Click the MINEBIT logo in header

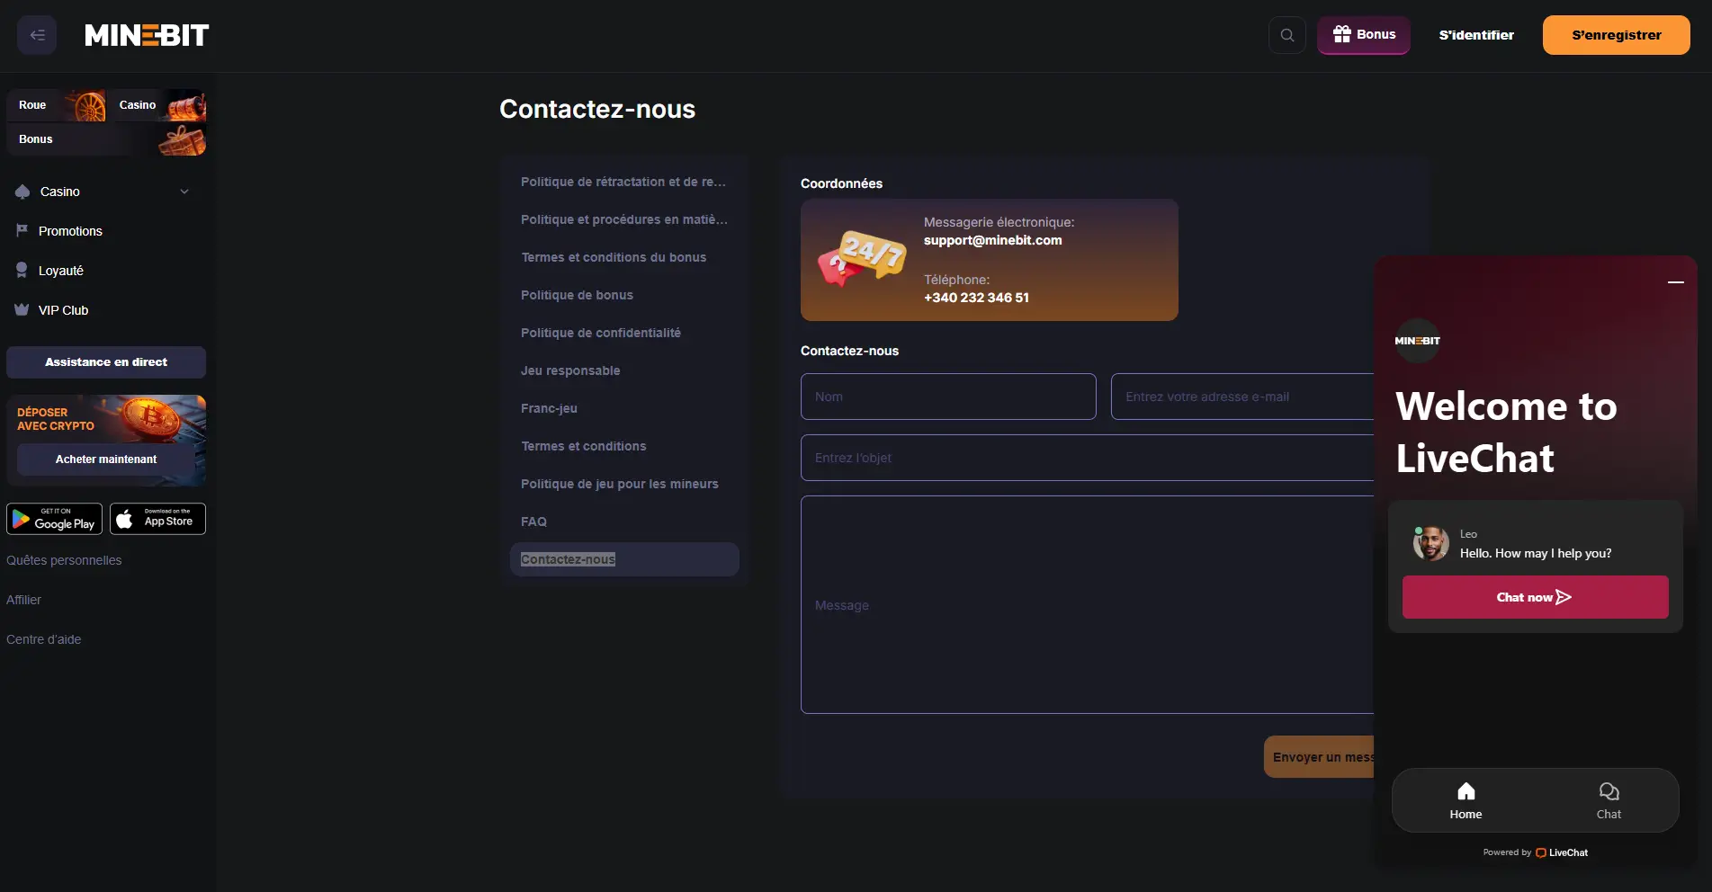[147, 35]
